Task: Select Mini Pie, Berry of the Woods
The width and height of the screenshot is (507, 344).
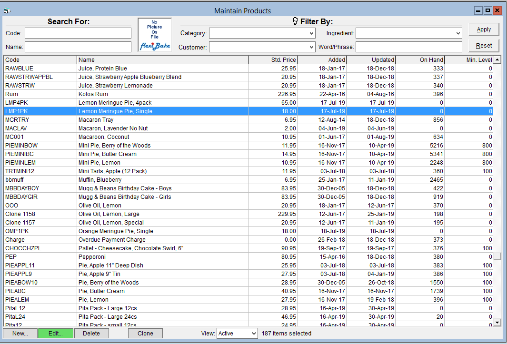Action: (249, 146)
